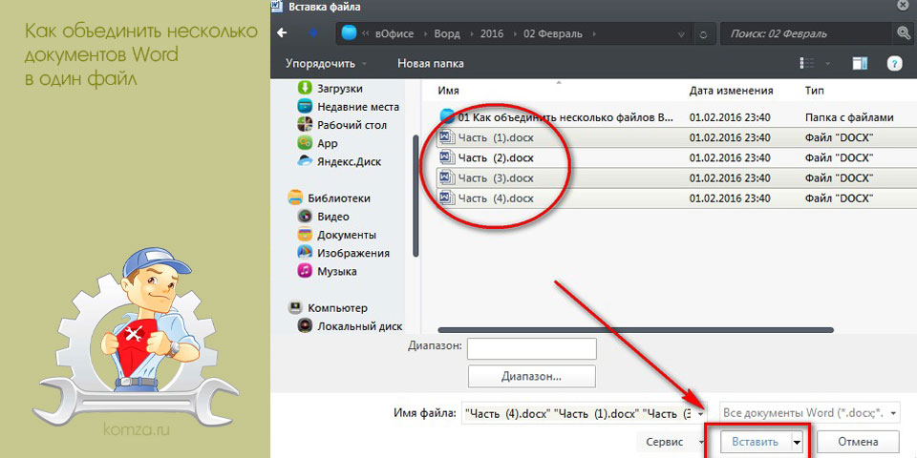
Task: Open the Все документы Word filter
Action: click(x=809, y=413)
